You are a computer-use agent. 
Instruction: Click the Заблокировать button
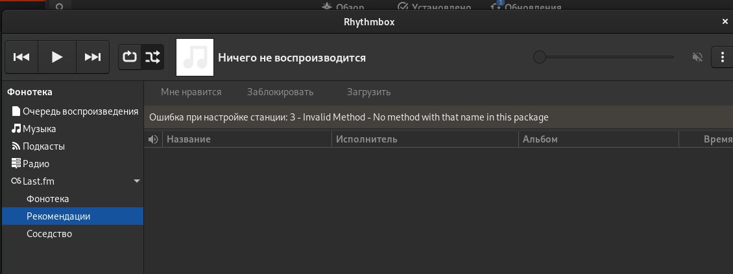click(x=280, y=92)
